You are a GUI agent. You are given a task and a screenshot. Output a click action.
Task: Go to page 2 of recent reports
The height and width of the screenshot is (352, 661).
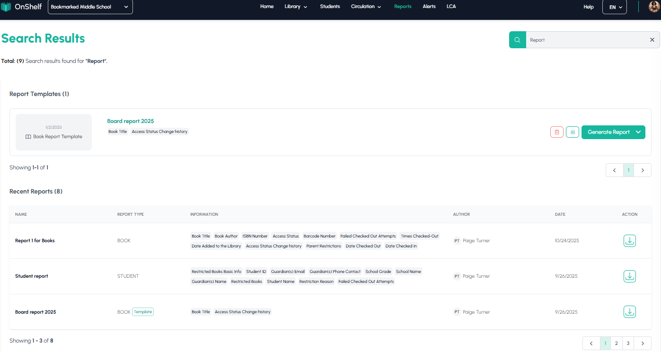pyautogui.click(x=617, y=343)
